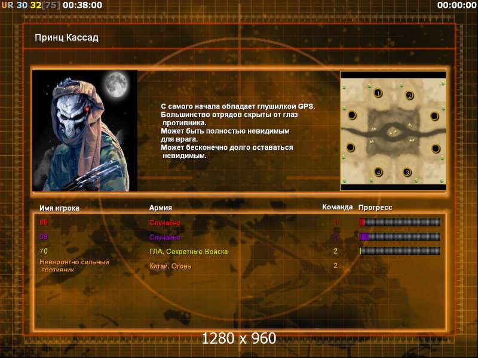Click the 'С самого начала обладает глушилкой GPS' line
This screenshot has height=358, width=478.
pyautogui.click(x=238, y=107)
